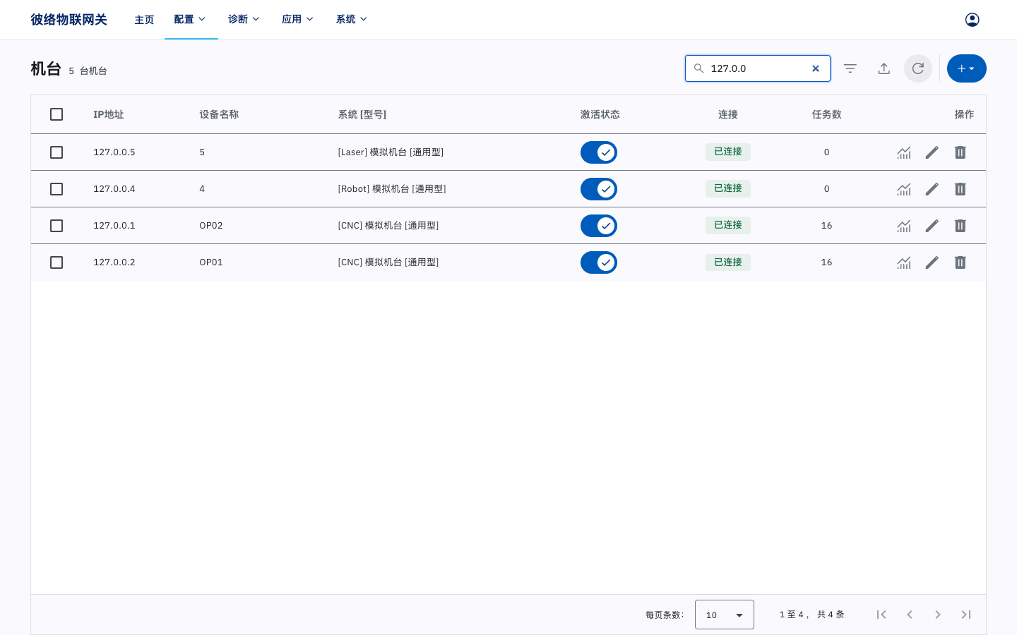
Task: Check the row for 127.0.0.2
Action: [56, 262]
